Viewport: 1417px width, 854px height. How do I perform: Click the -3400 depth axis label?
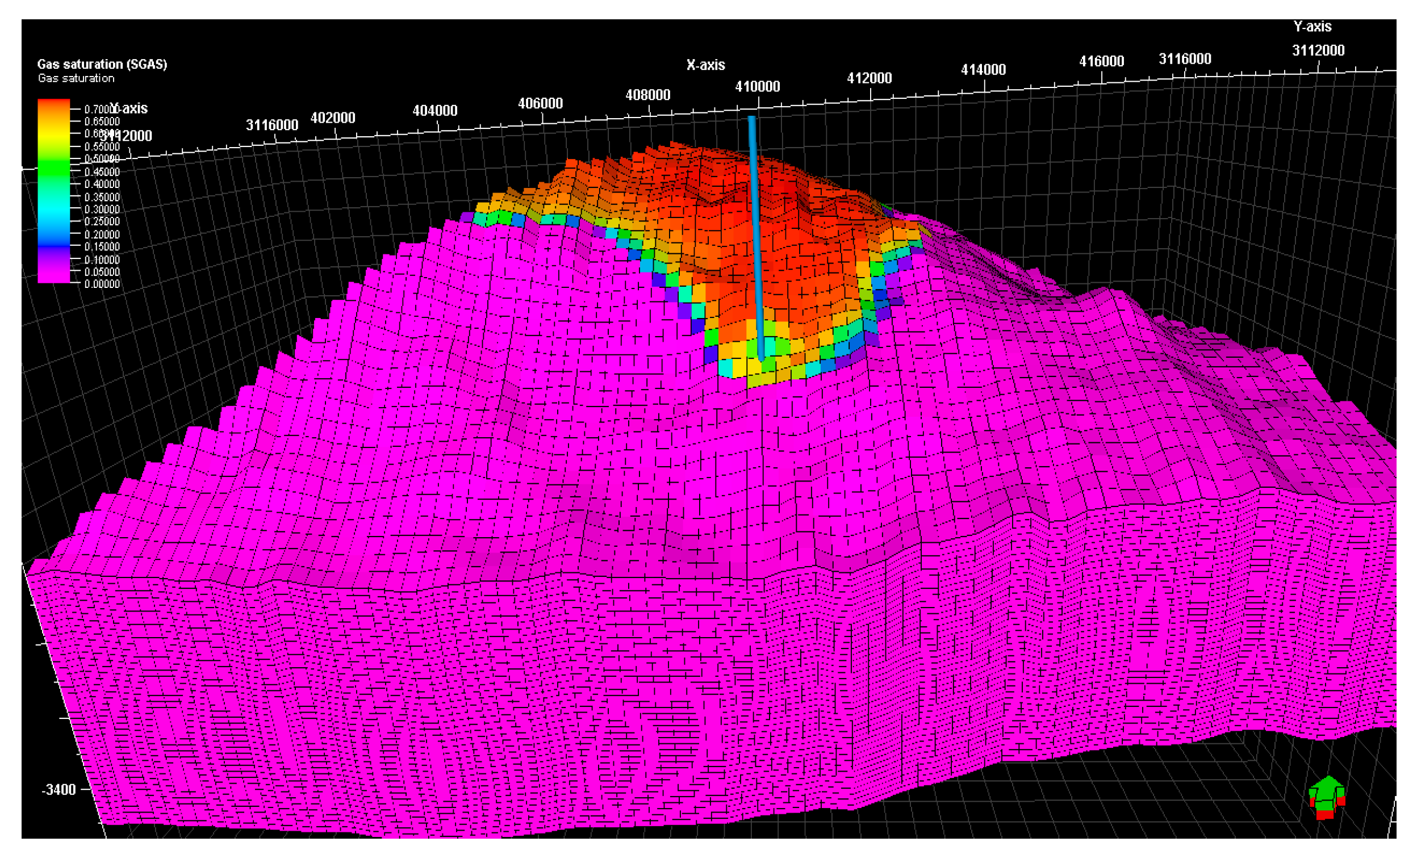pyautogui.click(x=58, y=790)
